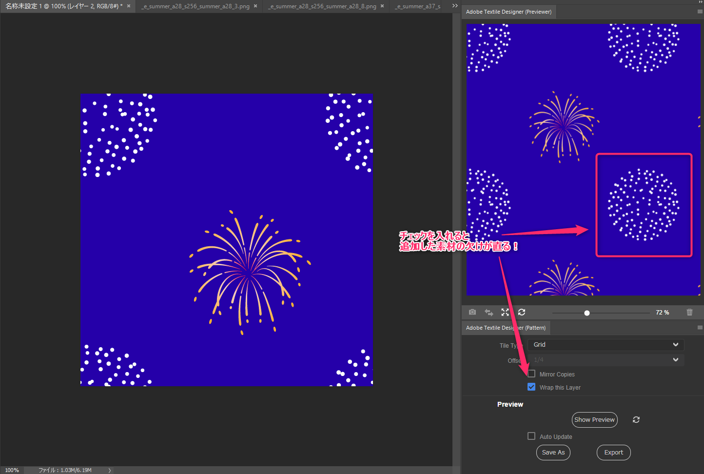Screen dimensions: 704x474
Task: Click the Save As button
Action: 553,453
